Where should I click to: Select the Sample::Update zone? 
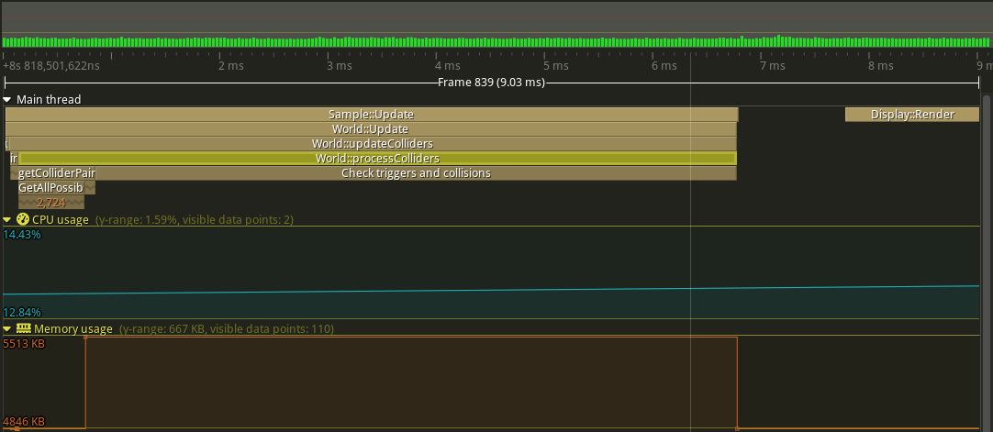click(x=371, y=115)
